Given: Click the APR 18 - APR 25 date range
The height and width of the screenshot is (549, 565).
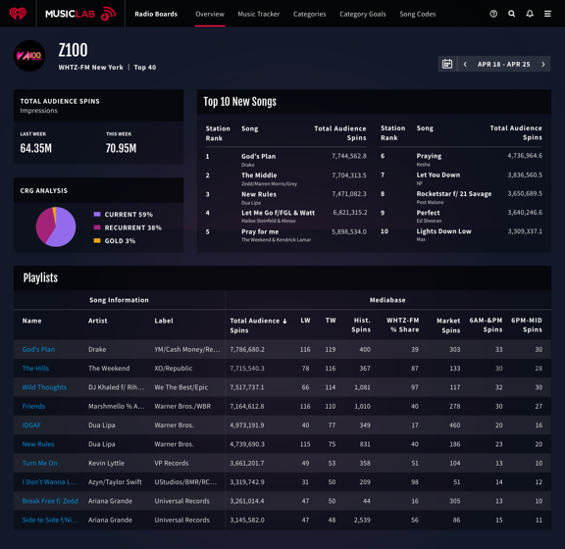Looking at the screenshot, I should click(504, 64).
